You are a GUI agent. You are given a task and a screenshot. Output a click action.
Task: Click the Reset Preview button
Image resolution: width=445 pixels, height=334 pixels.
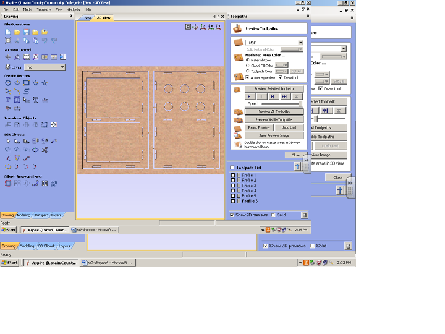click(259, 127)
